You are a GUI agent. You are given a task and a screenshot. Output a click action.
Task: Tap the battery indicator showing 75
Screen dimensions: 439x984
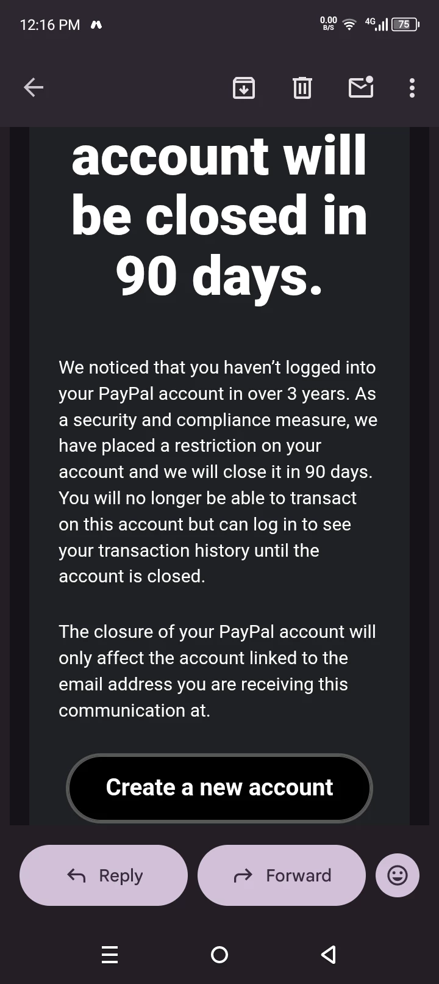[x=405, y=24]
